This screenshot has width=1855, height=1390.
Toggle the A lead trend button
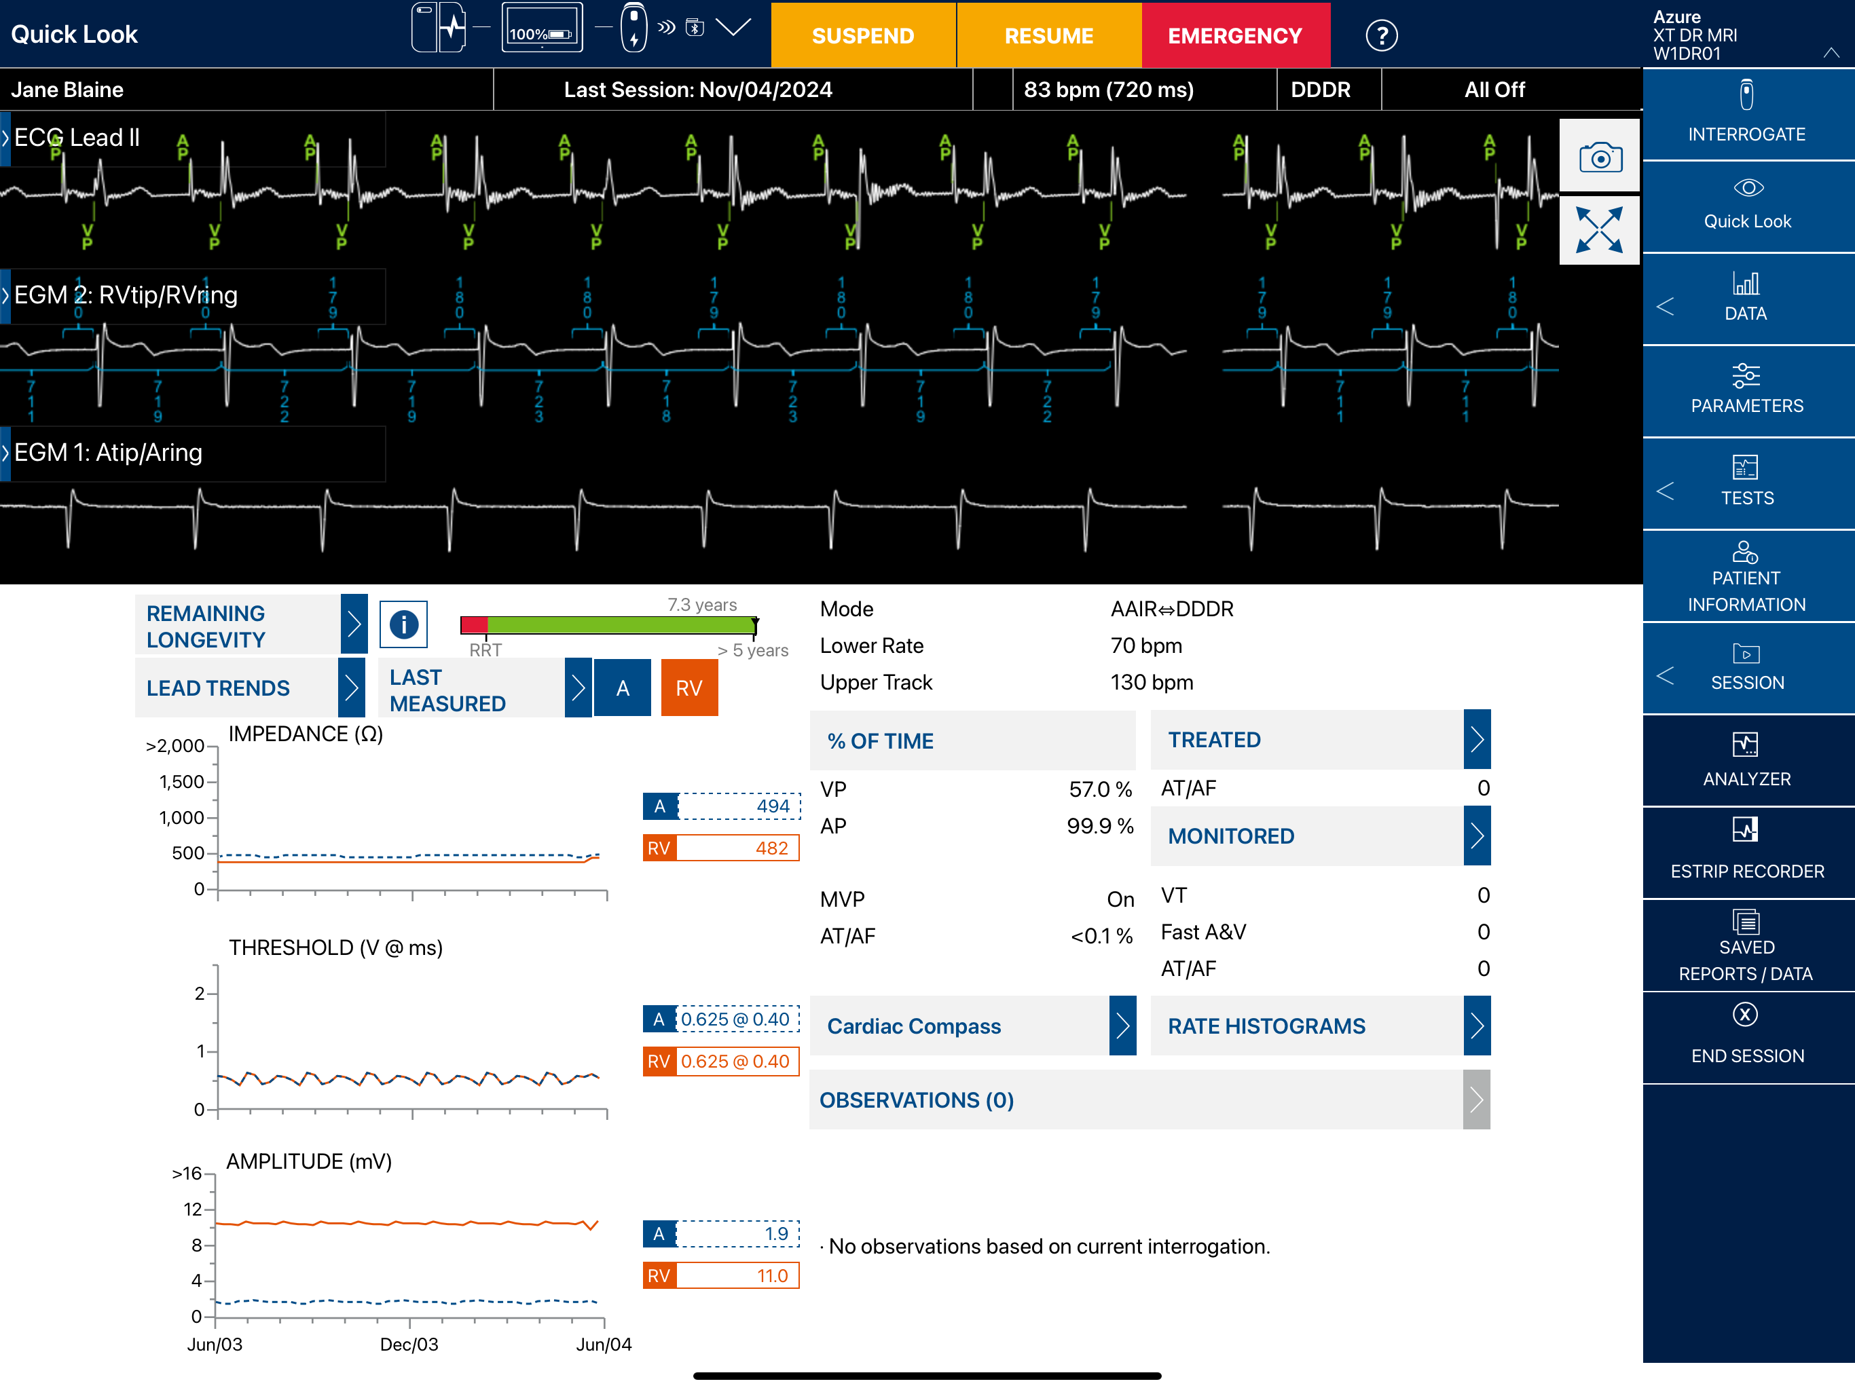tap(622, 688)
